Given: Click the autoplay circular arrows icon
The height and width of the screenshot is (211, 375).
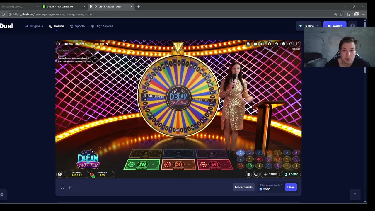Looking at the screenshot, I should click(256, 174).
